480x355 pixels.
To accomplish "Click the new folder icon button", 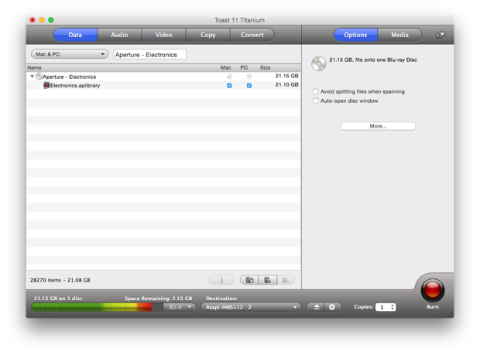I will [249, 280].
